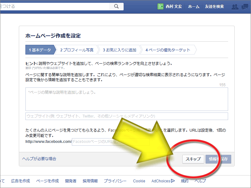Select step 4 ページの優先ターゲット tab
Image resolution: width=251 pixels, height=188 pixels.
pos(168,50)
